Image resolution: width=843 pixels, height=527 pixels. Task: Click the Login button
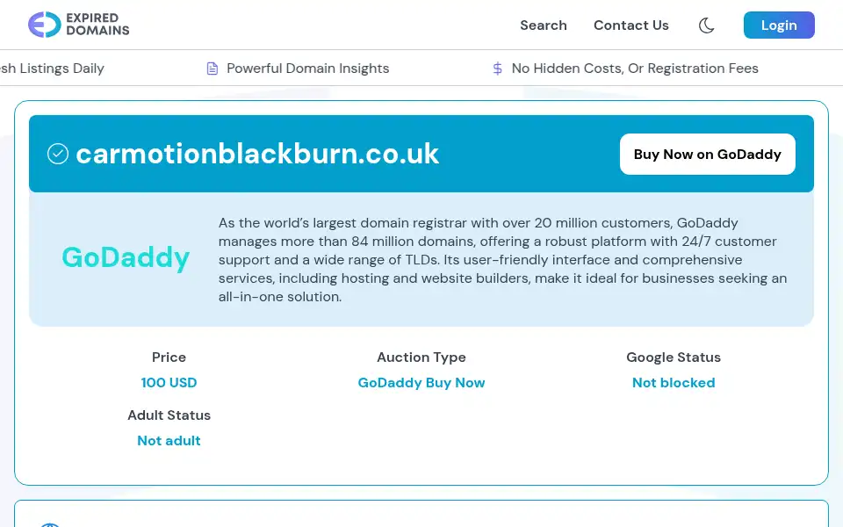coord(779,25)
